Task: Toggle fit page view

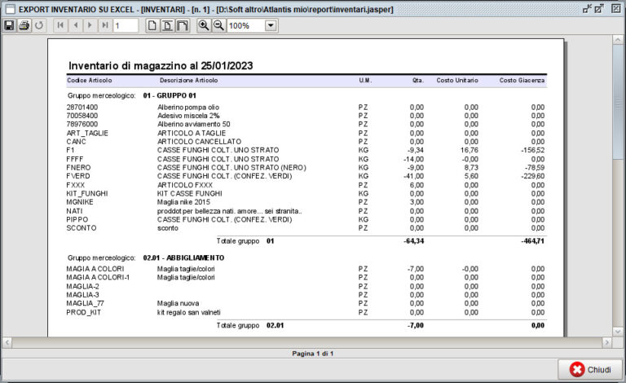Action: tap(167, 26)
